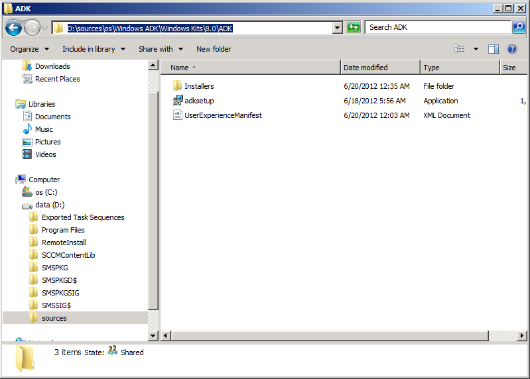The image size is (530, 379).
Task: Click the 6/18/2012 5:56 AM date cell
Action: click(375, 101)
